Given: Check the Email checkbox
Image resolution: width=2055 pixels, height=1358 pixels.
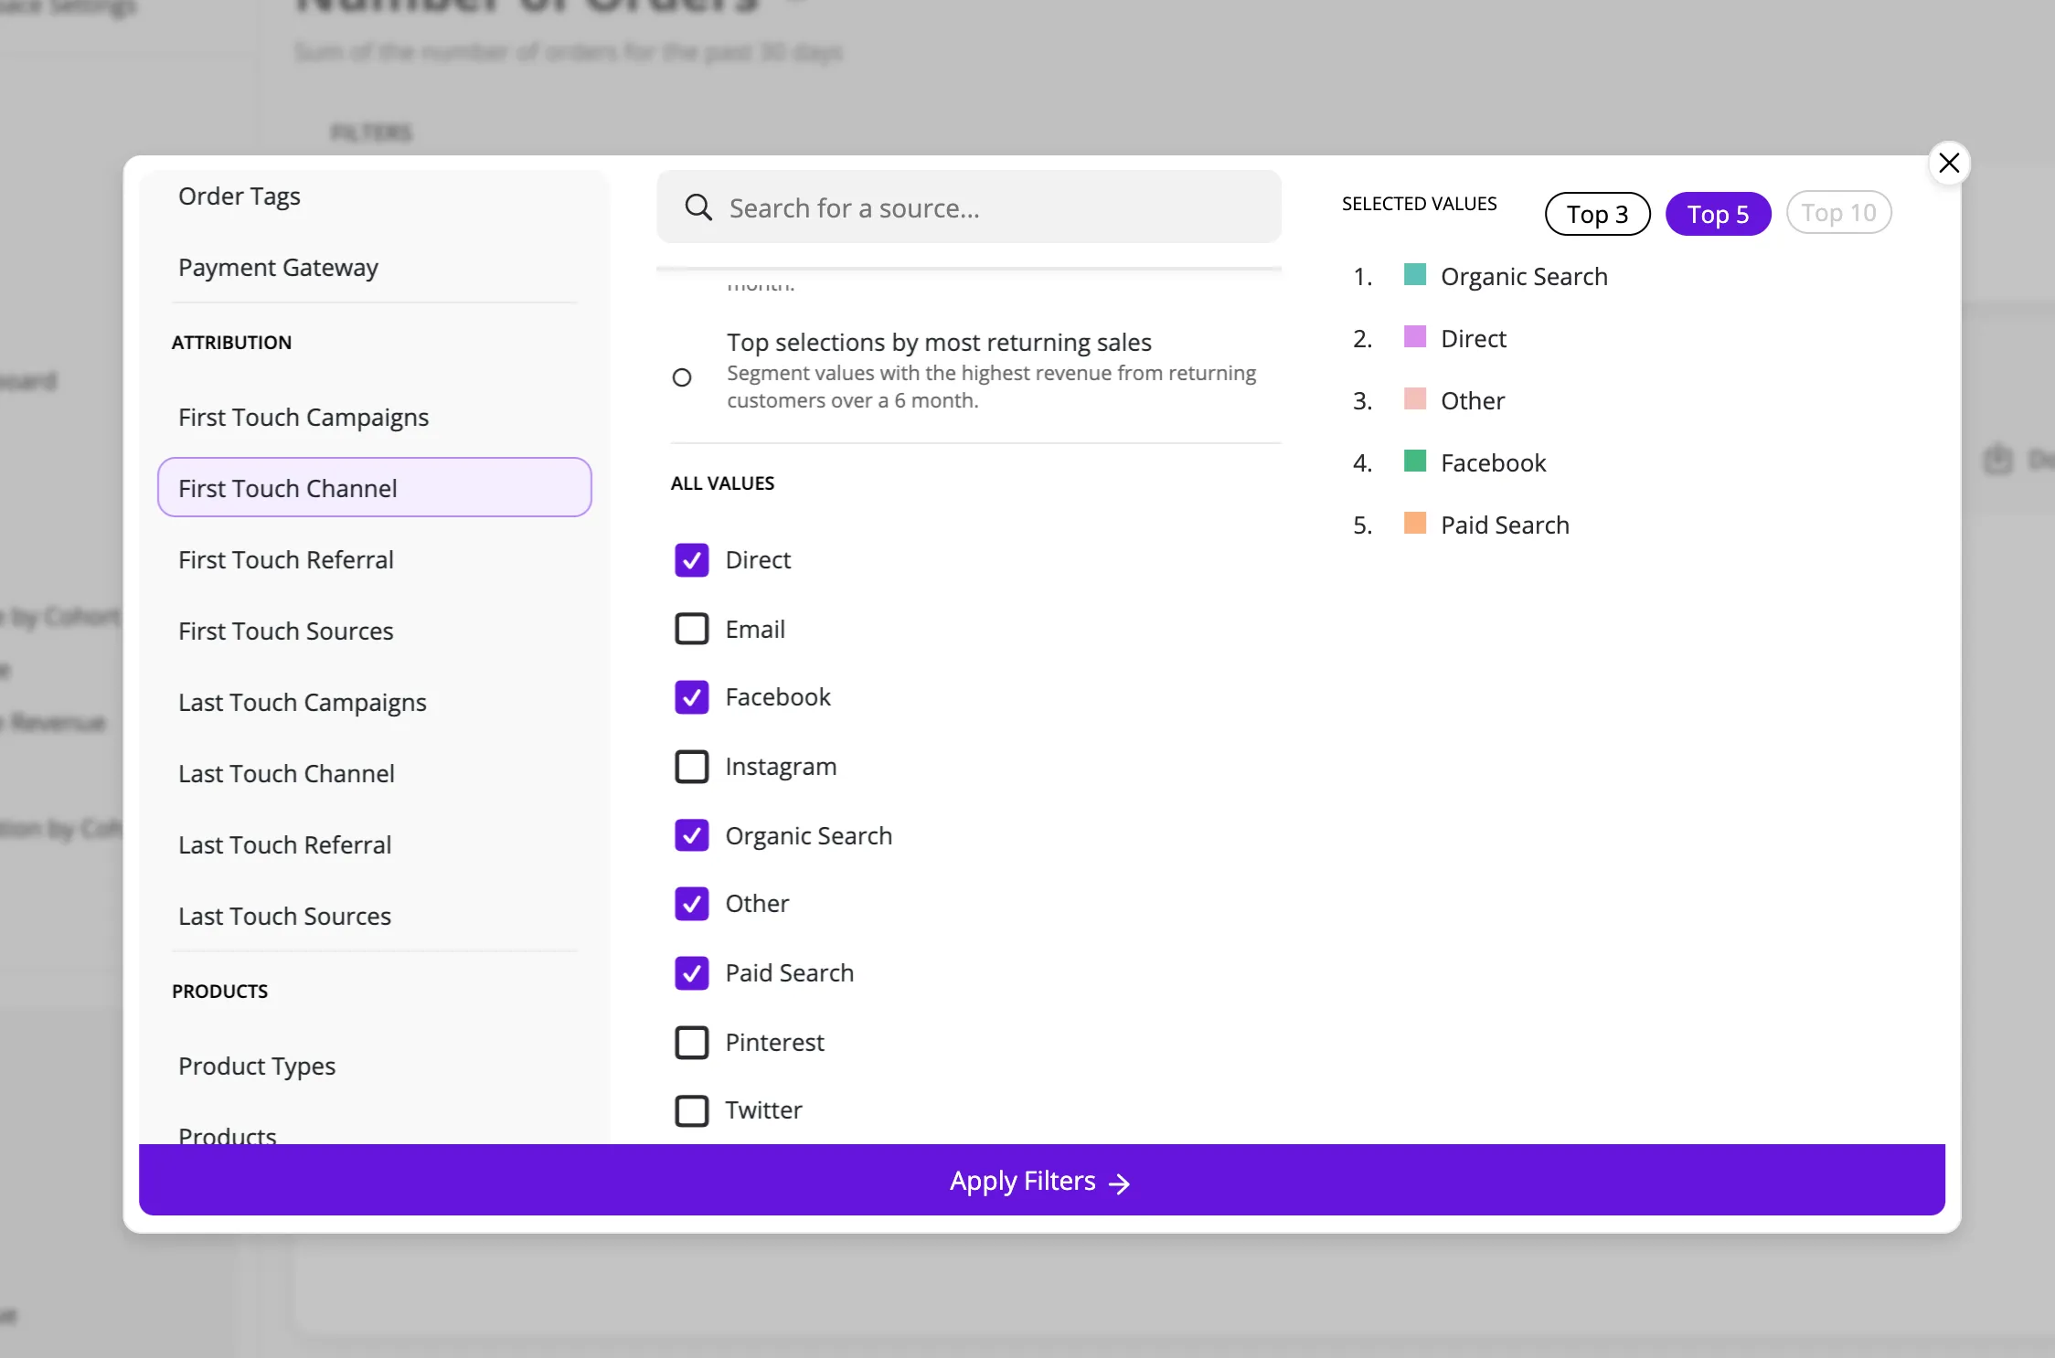Looking at the screenshot, I should (692, 629).
